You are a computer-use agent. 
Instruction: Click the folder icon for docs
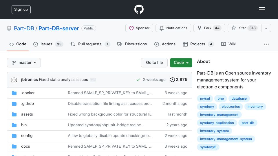[14, 146]
